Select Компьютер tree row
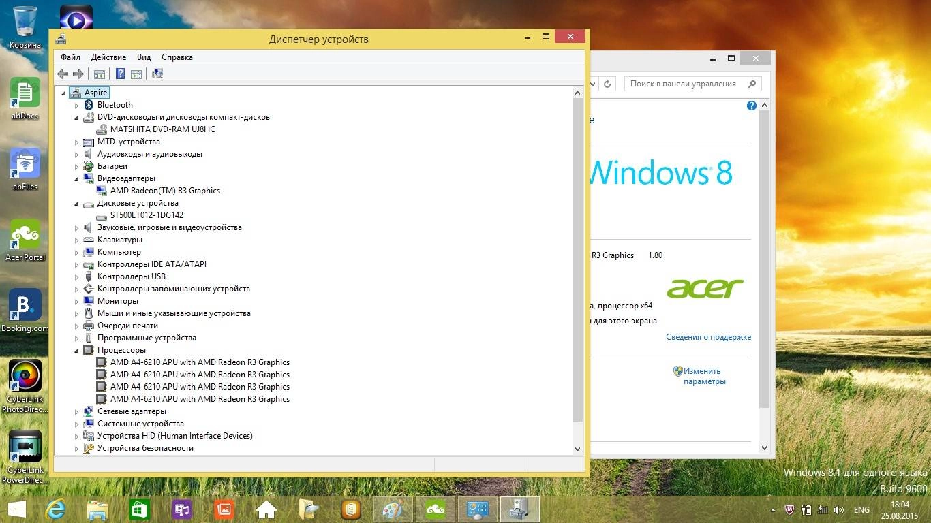This screenshot has height=523, width=931. pyautogui.click(x=119, y=252)
